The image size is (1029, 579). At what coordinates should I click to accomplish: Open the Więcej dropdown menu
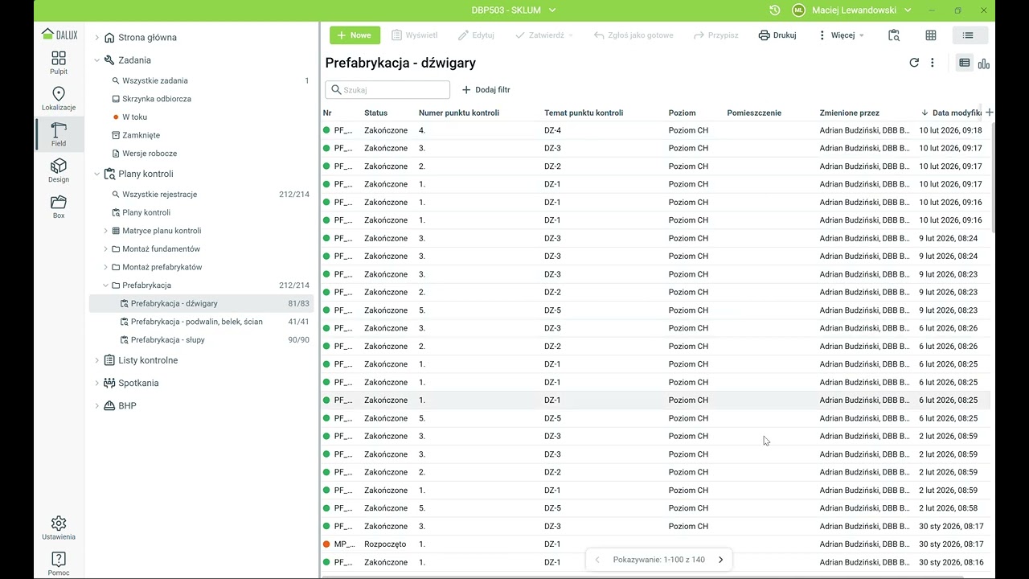click(x=841, y=35)
